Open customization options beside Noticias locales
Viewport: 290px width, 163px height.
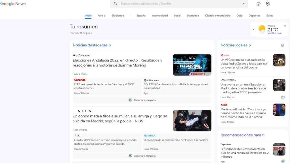tap(282, 45)
